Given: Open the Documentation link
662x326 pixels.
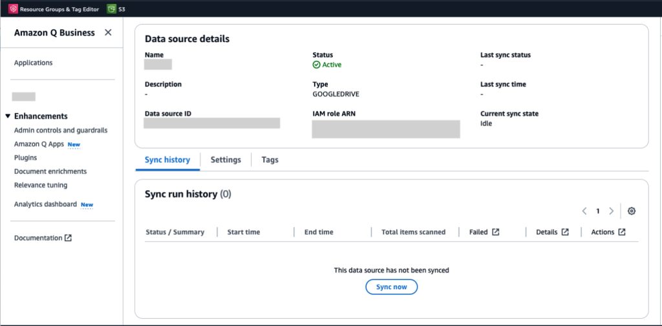Looking at the screenshot, I should pyautogui.click(x=38, y=238).
